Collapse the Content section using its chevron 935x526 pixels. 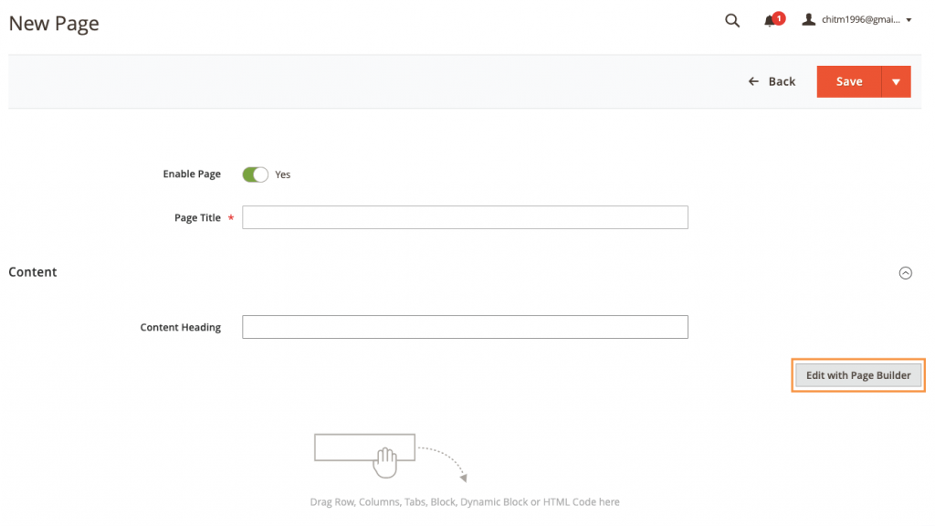click(x=905, y=272)
